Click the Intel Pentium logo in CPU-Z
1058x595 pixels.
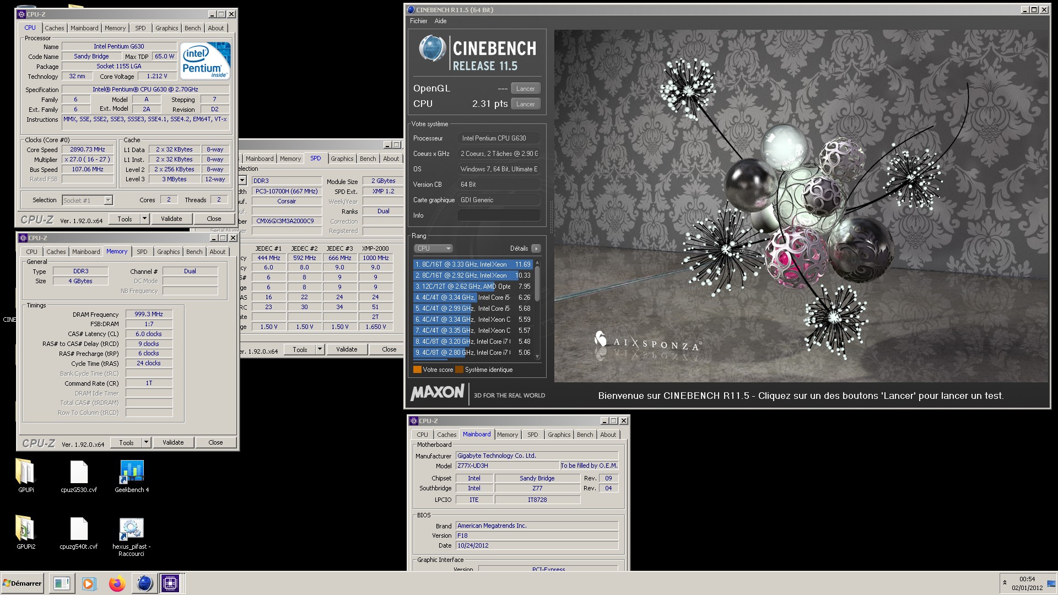click(x=205, y=61)
